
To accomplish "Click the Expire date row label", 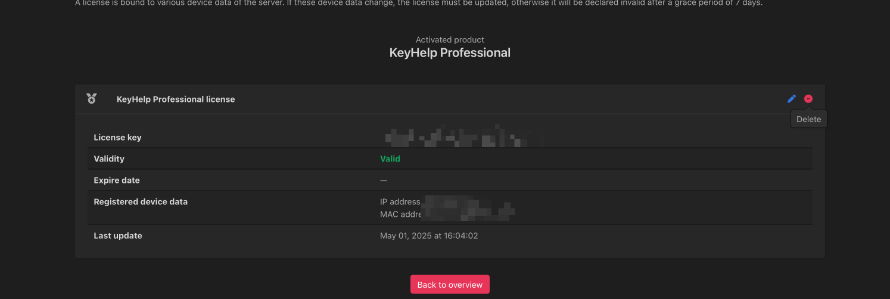I will tap(117, 180).
